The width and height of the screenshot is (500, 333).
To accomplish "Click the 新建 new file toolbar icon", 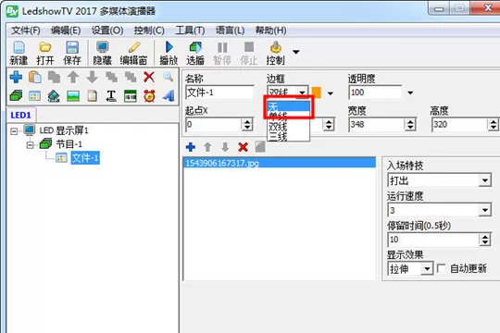I will coord(19,53).
